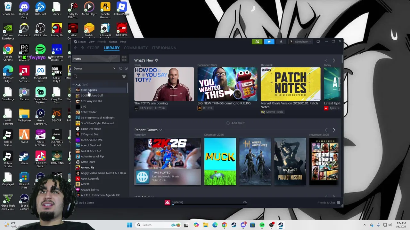Expand Recent Games shelf dropdown
This screenshot has height=230, width=410.
click(160, 130)
